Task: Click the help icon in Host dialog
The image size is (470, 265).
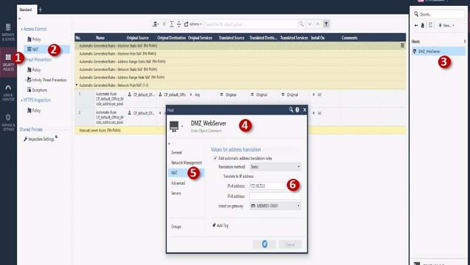Action: [297, 110]
